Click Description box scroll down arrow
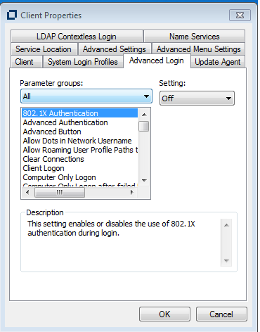Screen dimensions: 260x332 (x=226, y=260)
